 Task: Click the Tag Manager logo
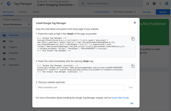coord(9,4)
